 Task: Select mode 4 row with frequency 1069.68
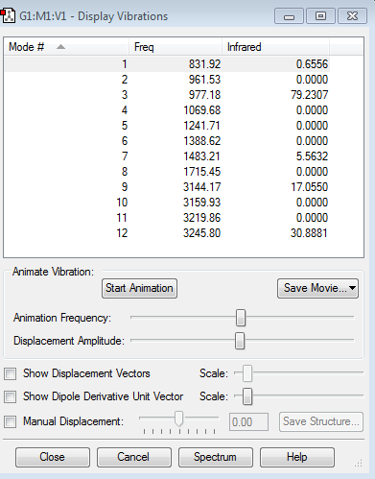(167, 110)
